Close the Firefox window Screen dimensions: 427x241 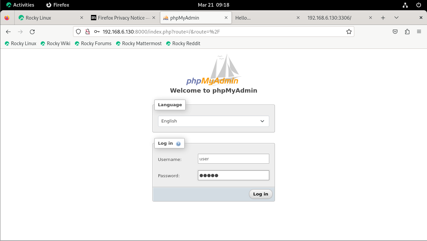click(421, 18)
